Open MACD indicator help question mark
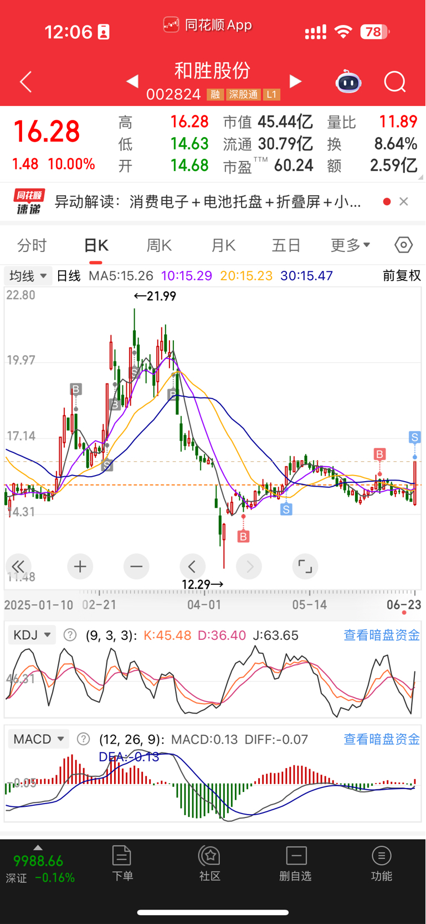Viewport: 426px width, 924px height. point(83,739)
